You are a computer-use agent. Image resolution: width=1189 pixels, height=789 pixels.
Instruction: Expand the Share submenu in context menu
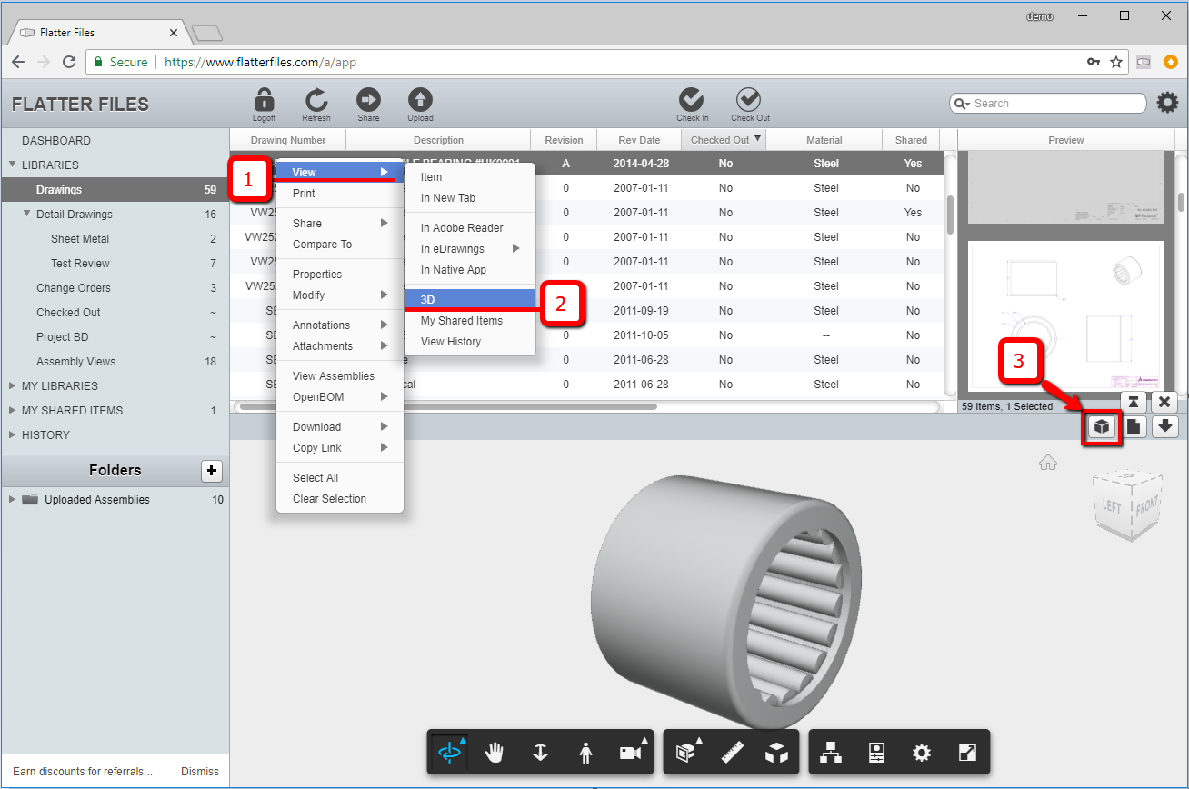(340, 223)
